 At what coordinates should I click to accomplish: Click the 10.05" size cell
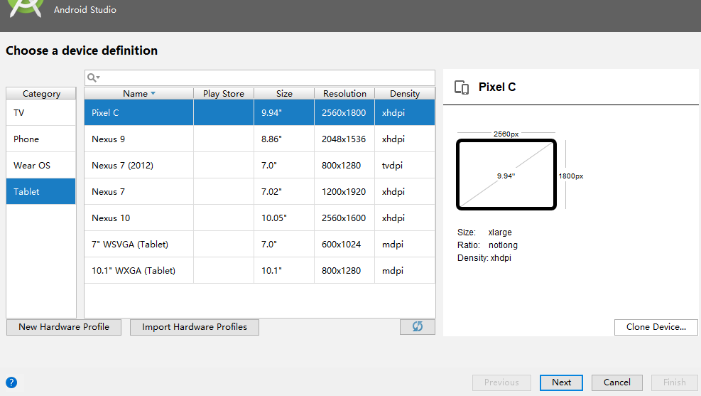tap(284, 218)
